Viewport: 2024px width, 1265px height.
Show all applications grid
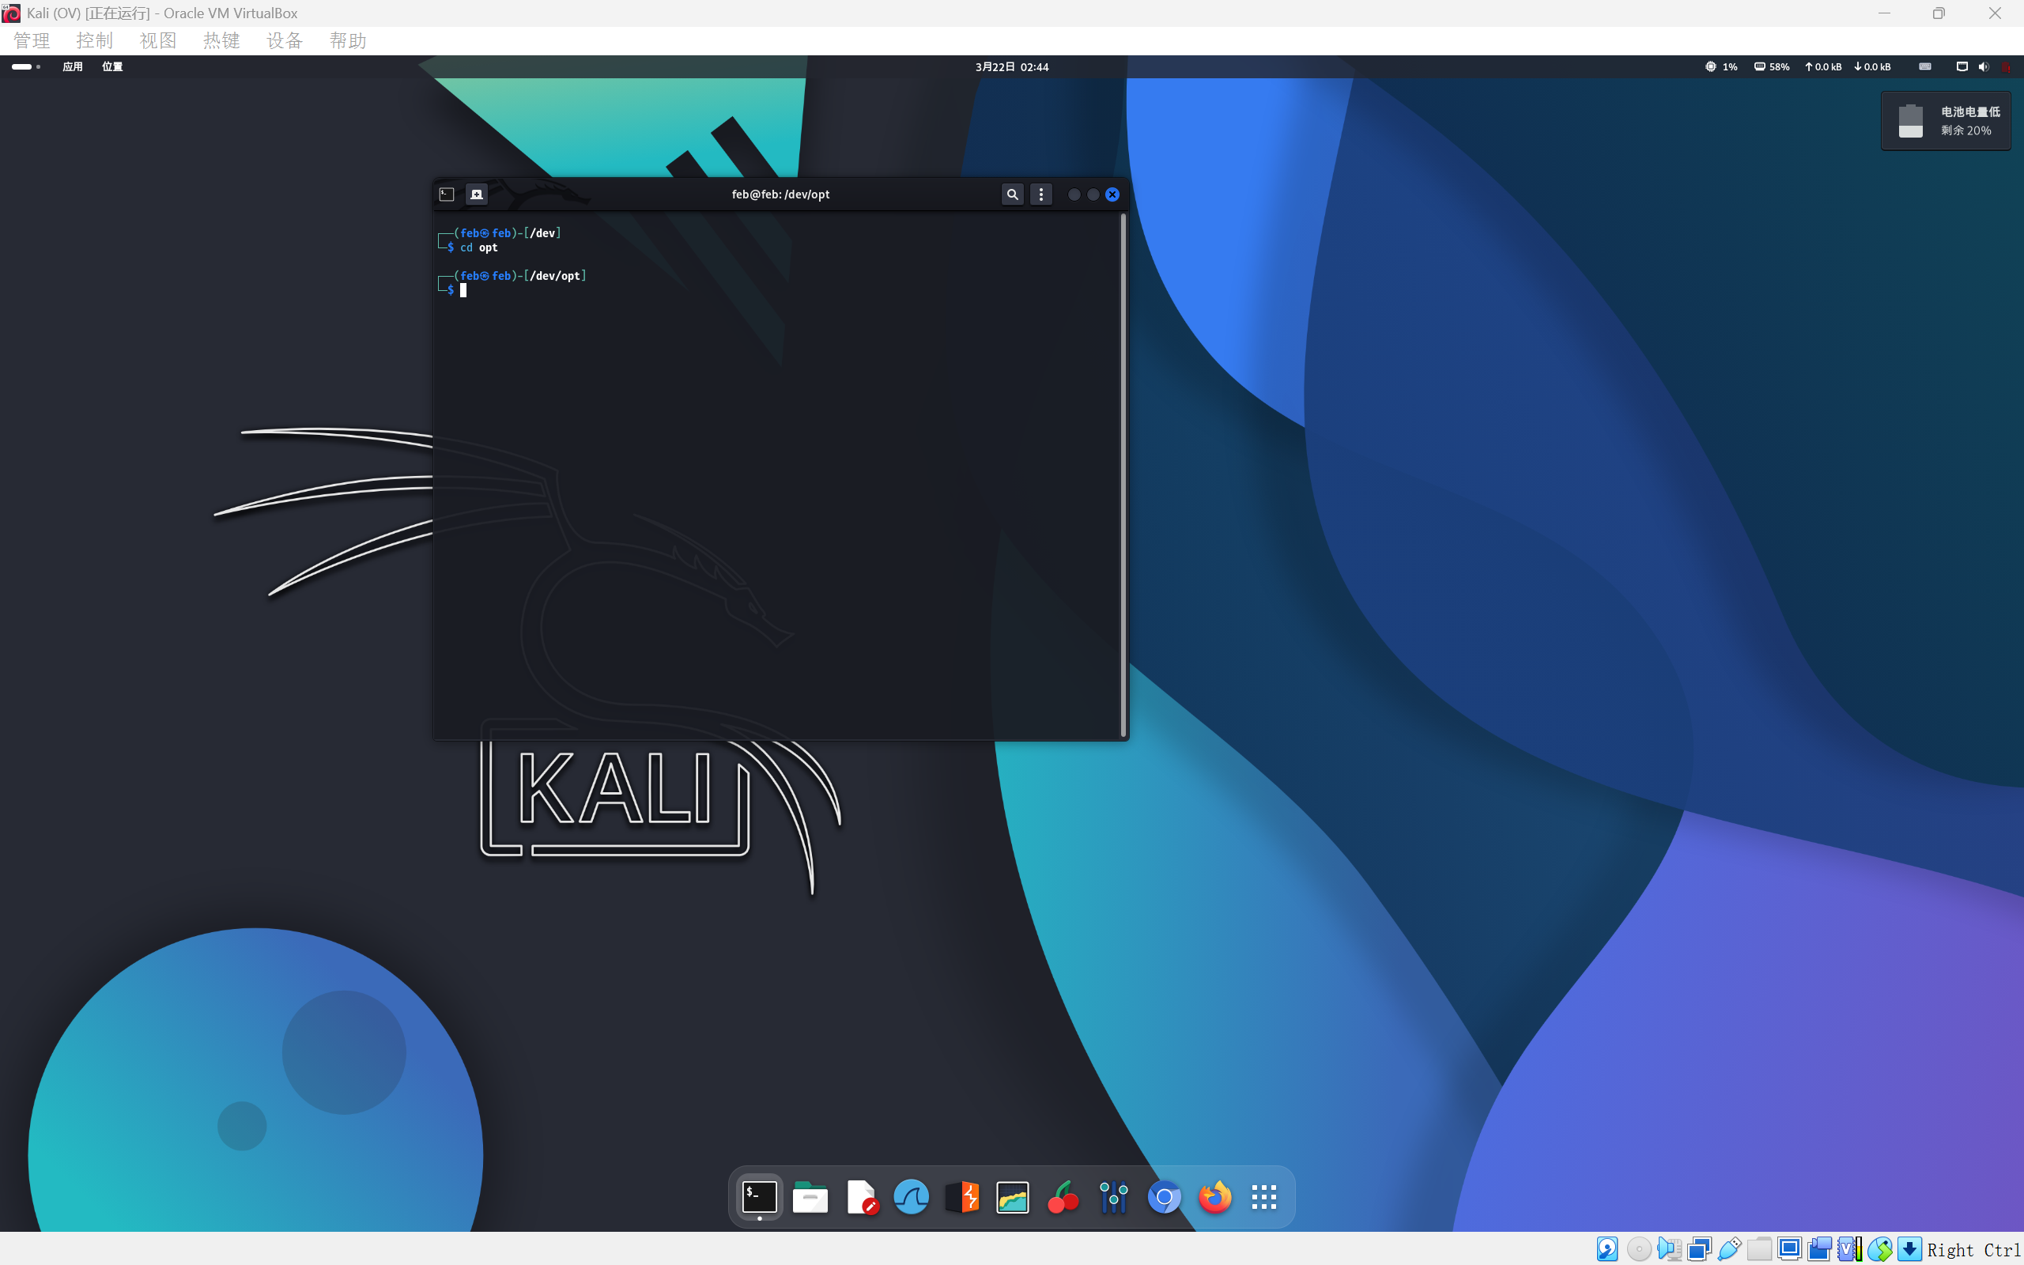coord(1263,1197)
